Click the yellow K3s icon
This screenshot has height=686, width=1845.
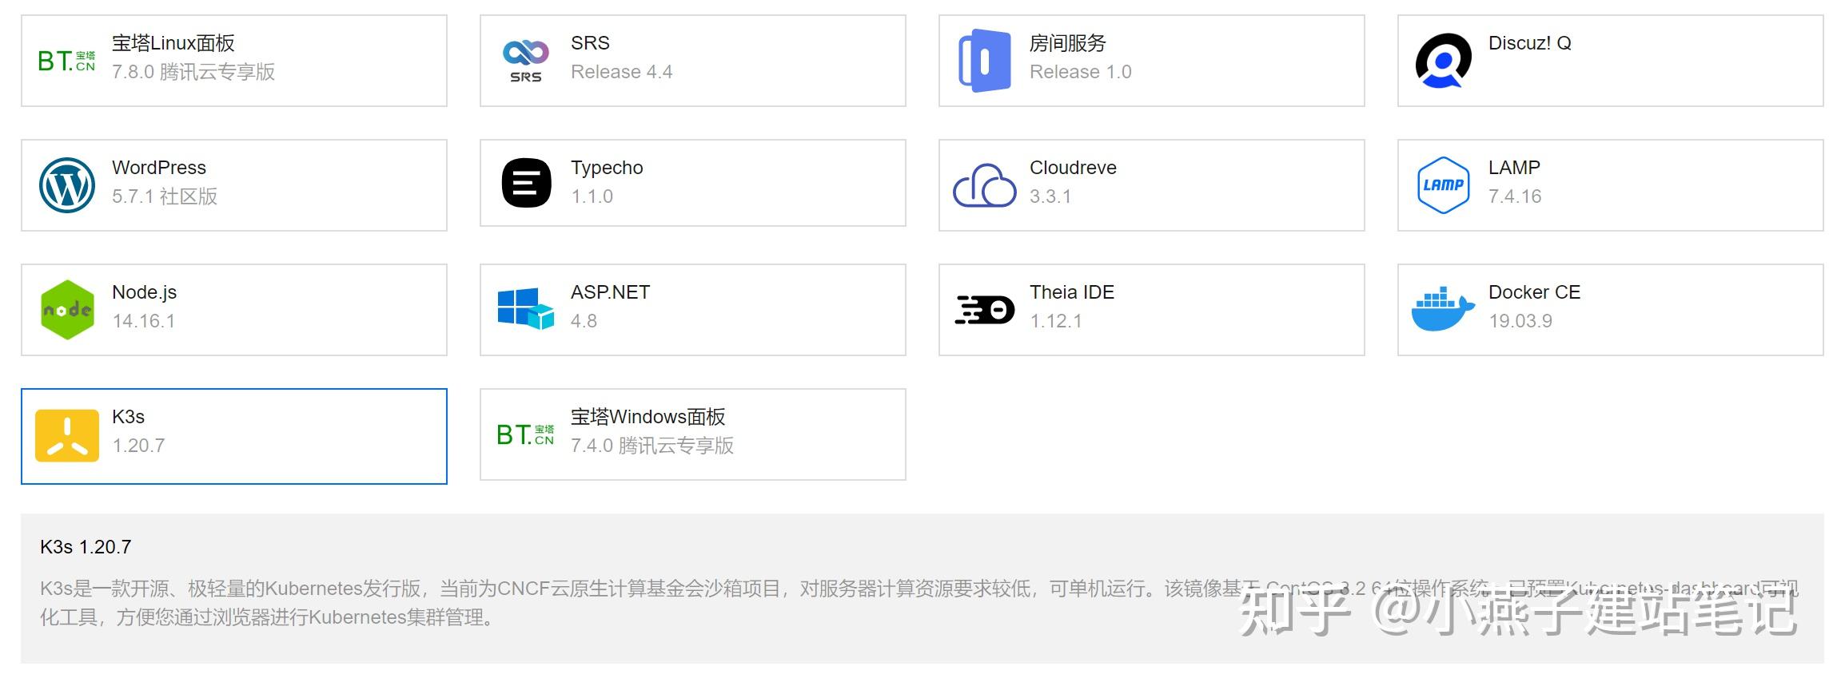(x=67, y=435)
